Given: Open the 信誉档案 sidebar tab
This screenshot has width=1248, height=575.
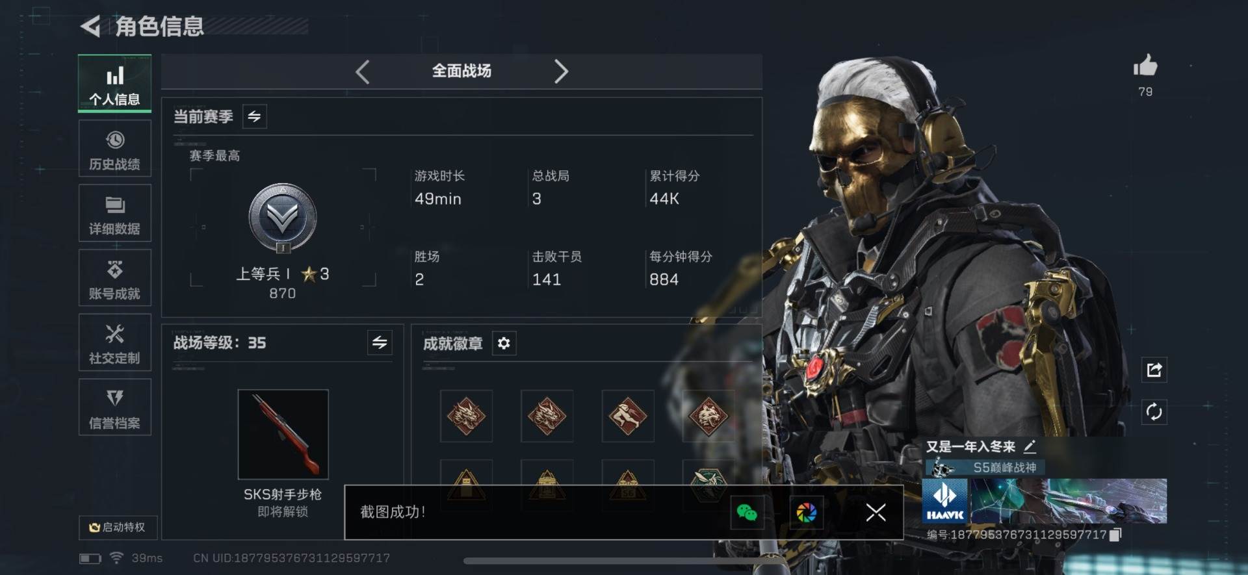Looking at the screenshot, I should [115, 407].
